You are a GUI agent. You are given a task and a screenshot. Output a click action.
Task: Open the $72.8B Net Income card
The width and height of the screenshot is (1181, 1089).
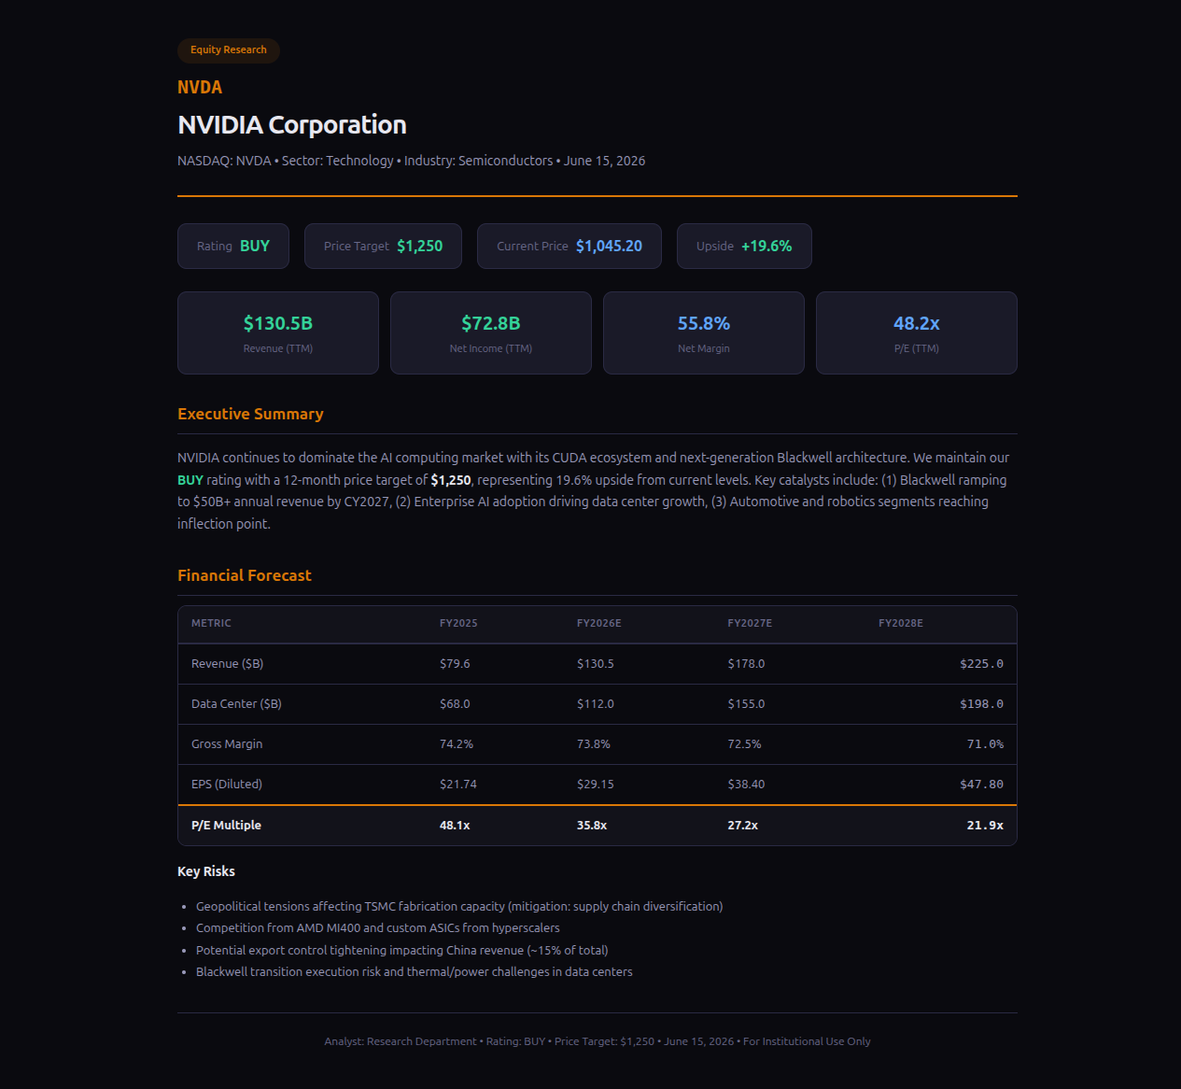click(x=491, y=333)
